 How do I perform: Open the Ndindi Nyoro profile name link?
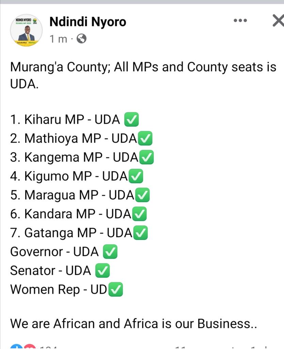(88, 22)
